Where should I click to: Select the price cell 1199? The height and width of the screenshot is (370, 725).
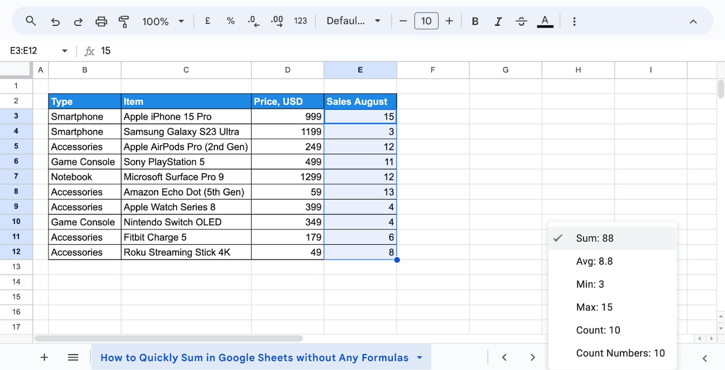[x=288, y=131]
